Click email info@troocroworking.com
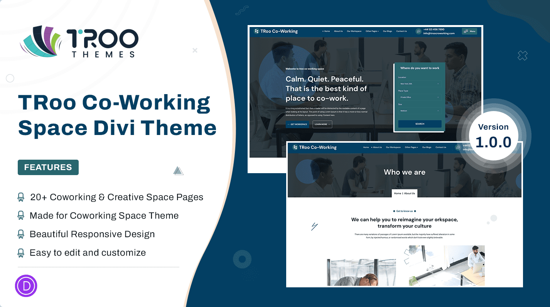 click(x=439, y=34)
